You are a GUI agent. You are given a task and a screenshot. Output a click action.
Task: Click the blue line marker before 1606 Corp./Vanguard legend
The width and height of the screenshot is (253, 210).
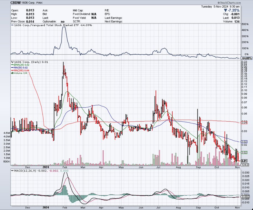(12, 25)
